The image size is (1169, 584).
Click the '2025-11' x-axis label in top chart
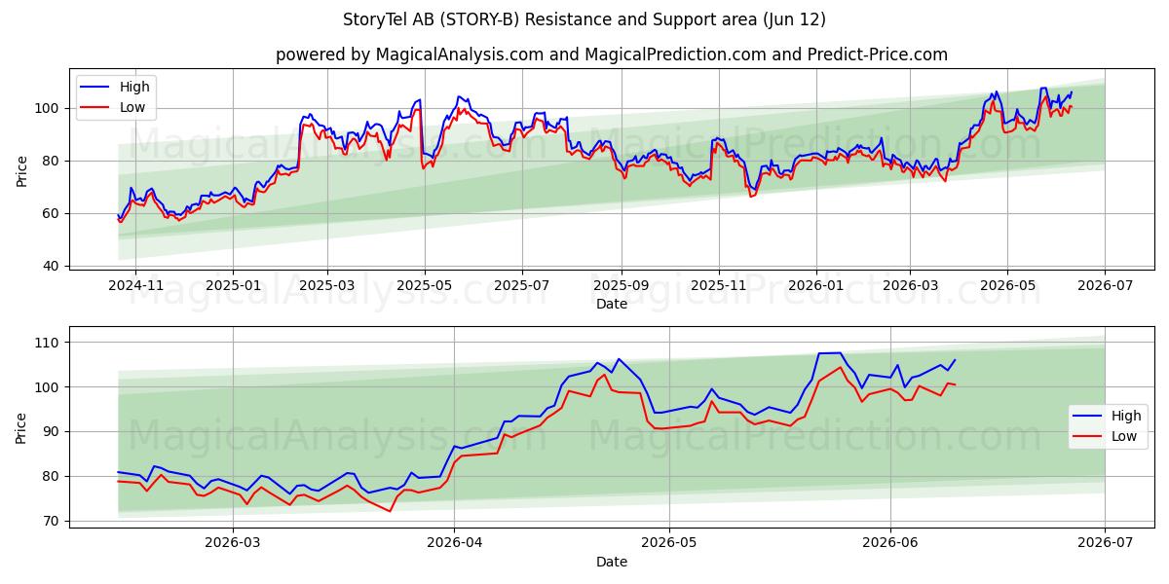pos(719,285)
